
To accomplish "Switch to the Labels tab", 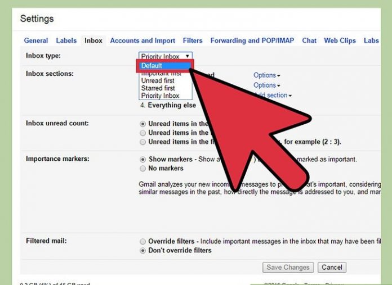I will tap(66, 40).
